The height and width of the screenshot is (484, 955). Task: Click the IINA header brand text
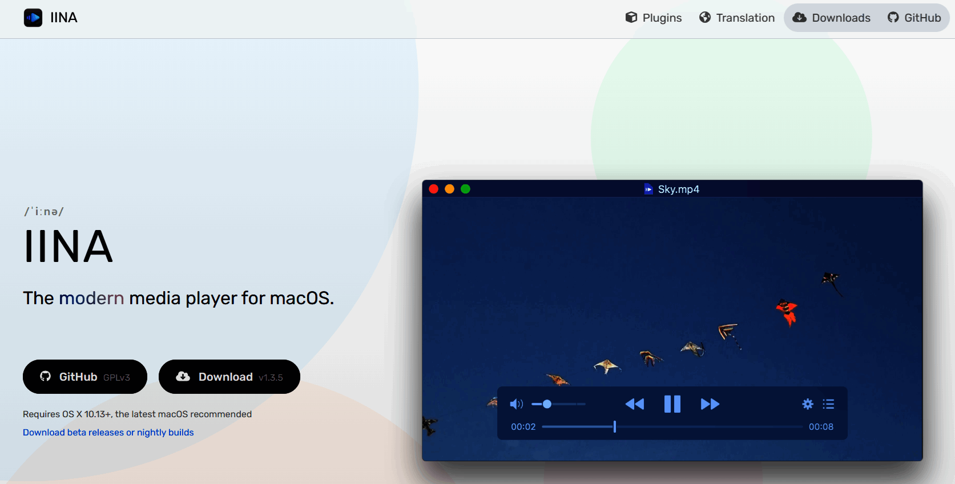point(64,18)
